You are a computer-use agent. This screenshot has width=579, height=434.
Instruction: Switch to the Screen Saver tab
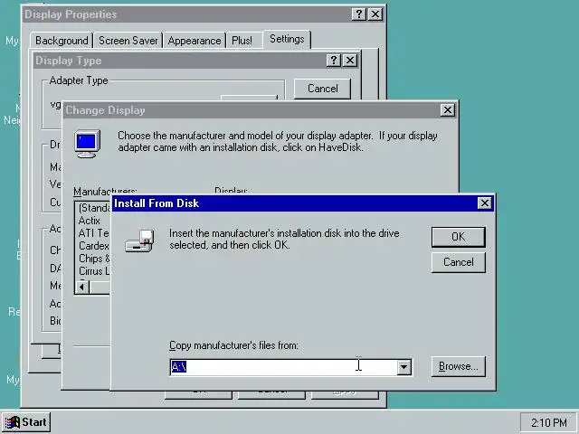click(128, 41)
